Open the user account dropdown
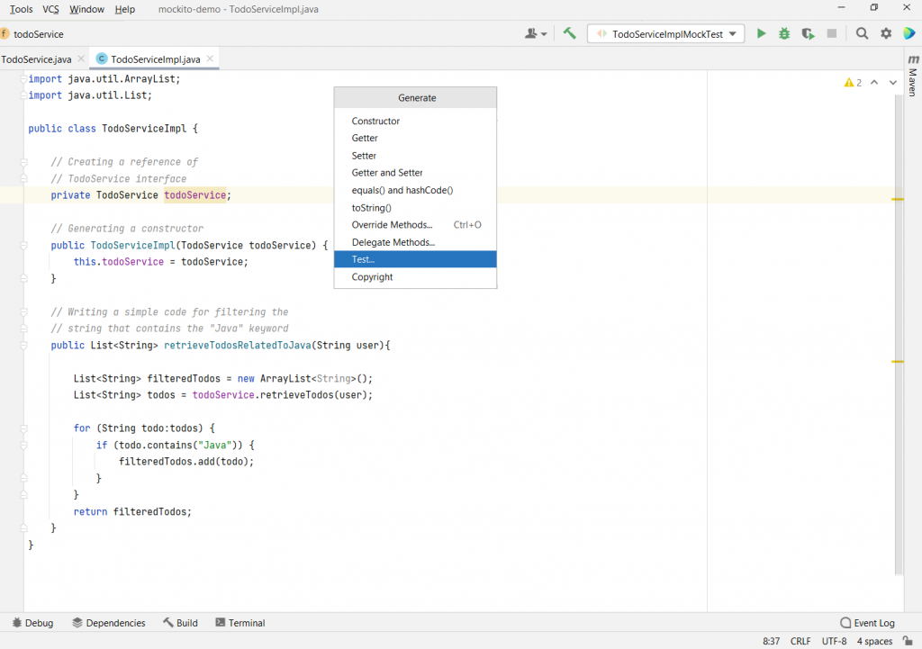Screen dimensions: 922x649 536,34
